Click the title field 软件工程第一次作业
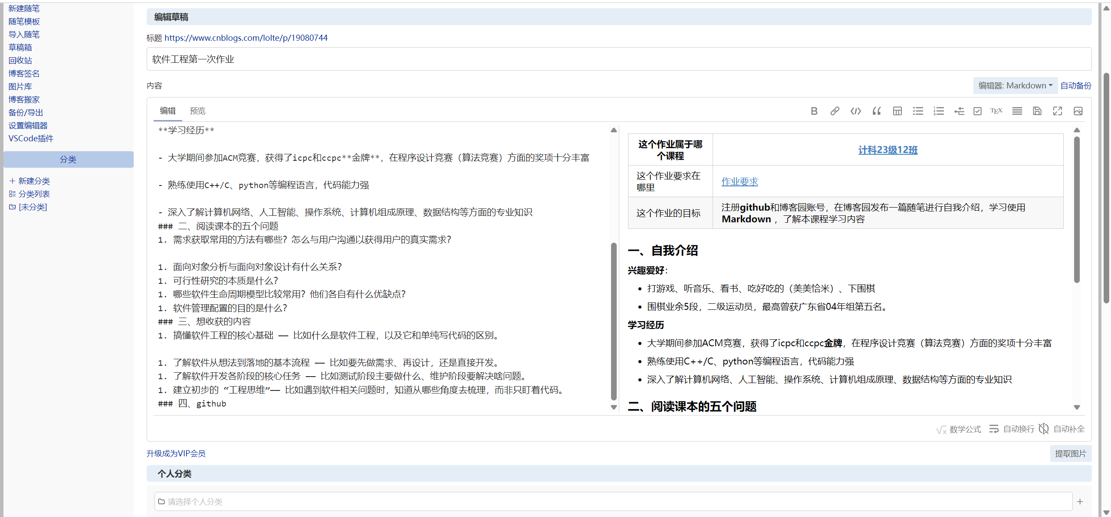 coord(618,59)
